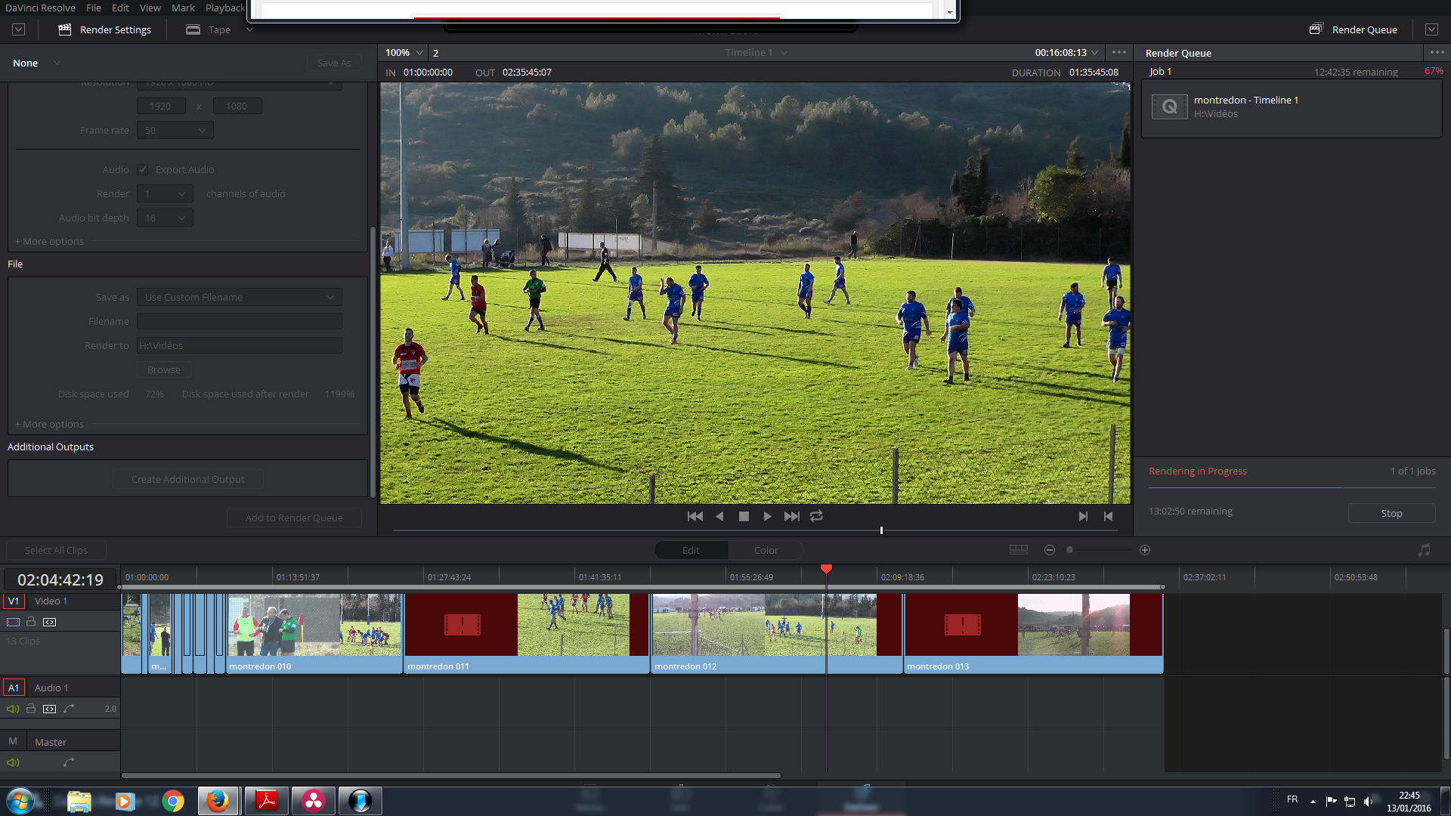Stop the rendering job
1451x816 pixels.
(x=1391, y=513)
